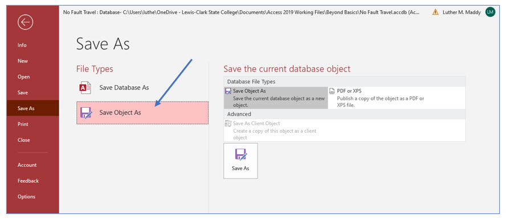The height and width of the screenshot is (219, 506).
Task: Click the Save As Client Object icon
Action: pos(228,124)
